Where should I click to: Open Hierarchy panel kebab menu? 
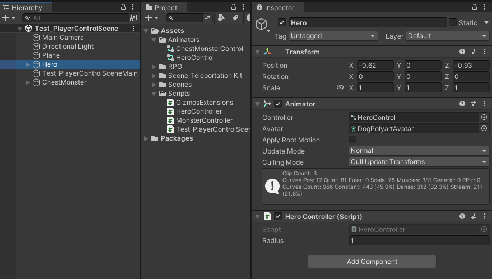click(133, 7)
